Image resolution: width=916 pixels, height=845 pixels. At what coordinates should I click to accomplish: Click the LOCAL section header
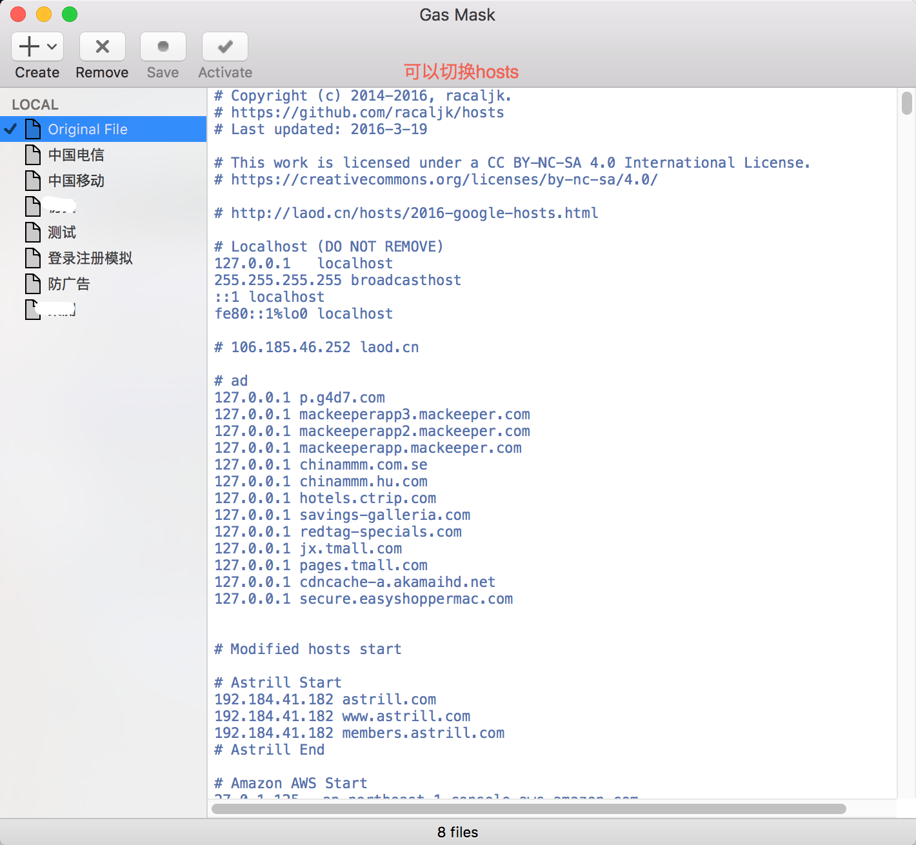pos(35,104)
